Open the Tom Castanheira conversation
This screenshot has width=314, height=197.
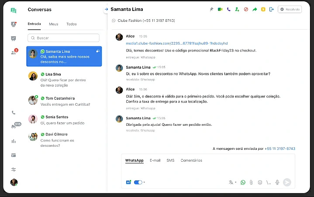tap(64, 101)
